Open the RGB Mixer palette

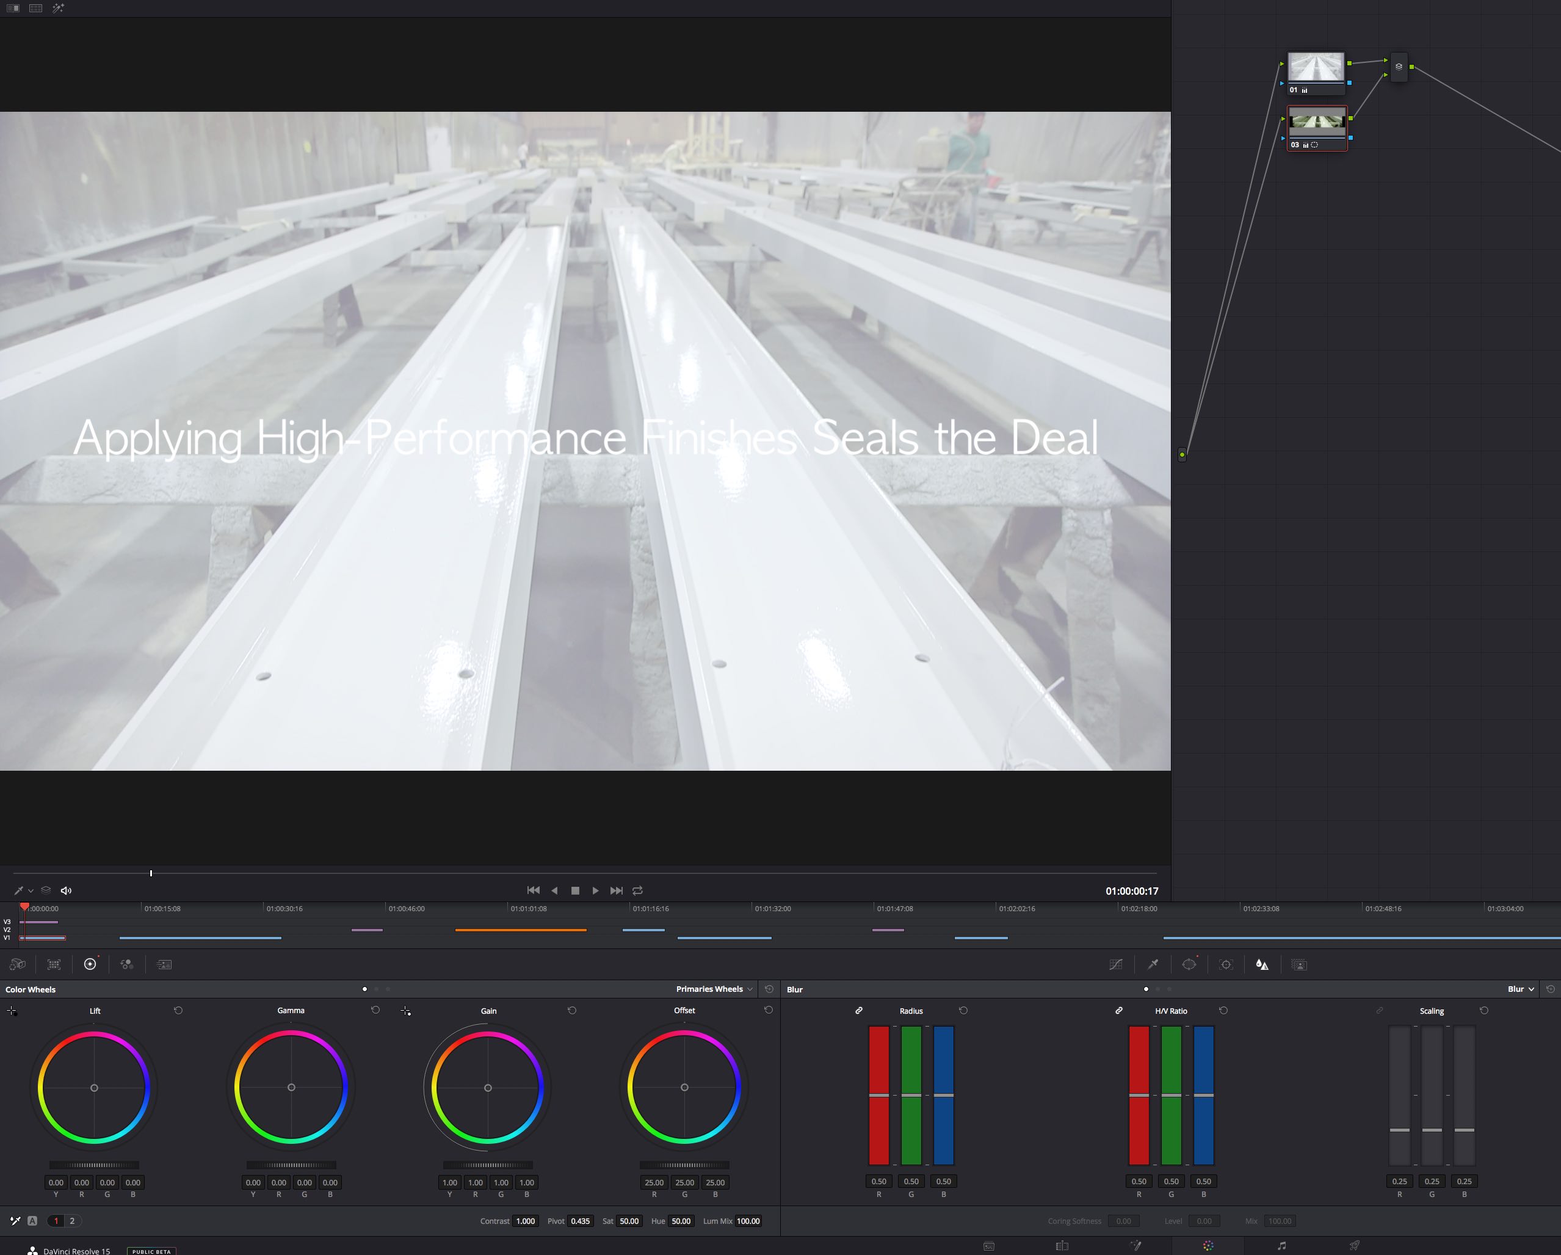coord(127,964)
